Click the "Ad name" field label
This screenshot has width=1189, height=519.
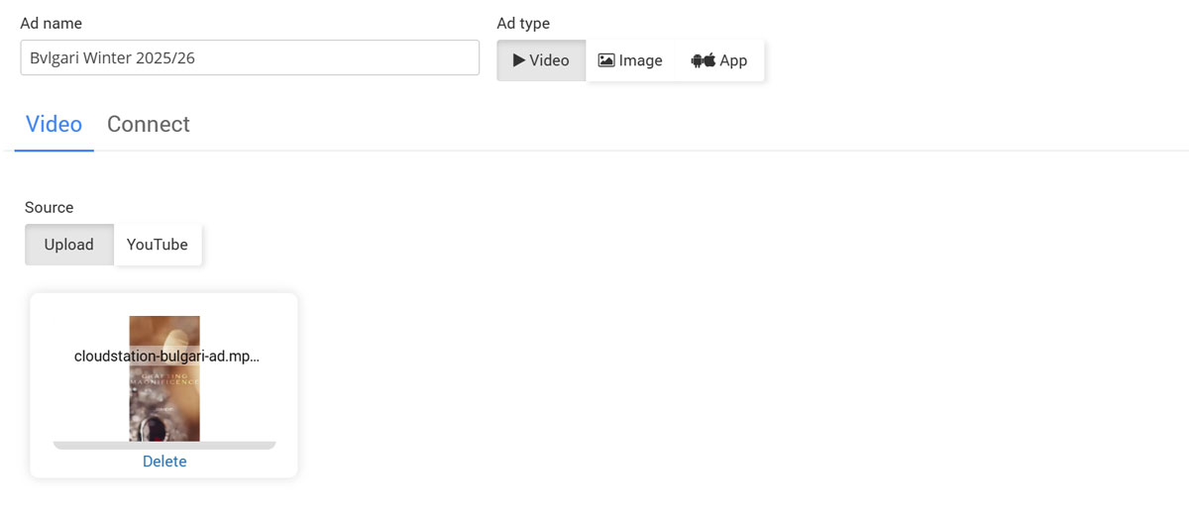tap(52, 23)
